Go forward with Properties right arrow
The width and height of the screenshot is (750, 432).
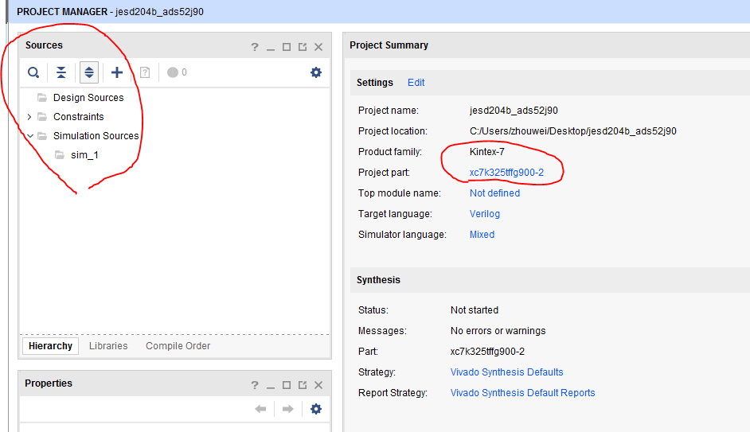288,409
